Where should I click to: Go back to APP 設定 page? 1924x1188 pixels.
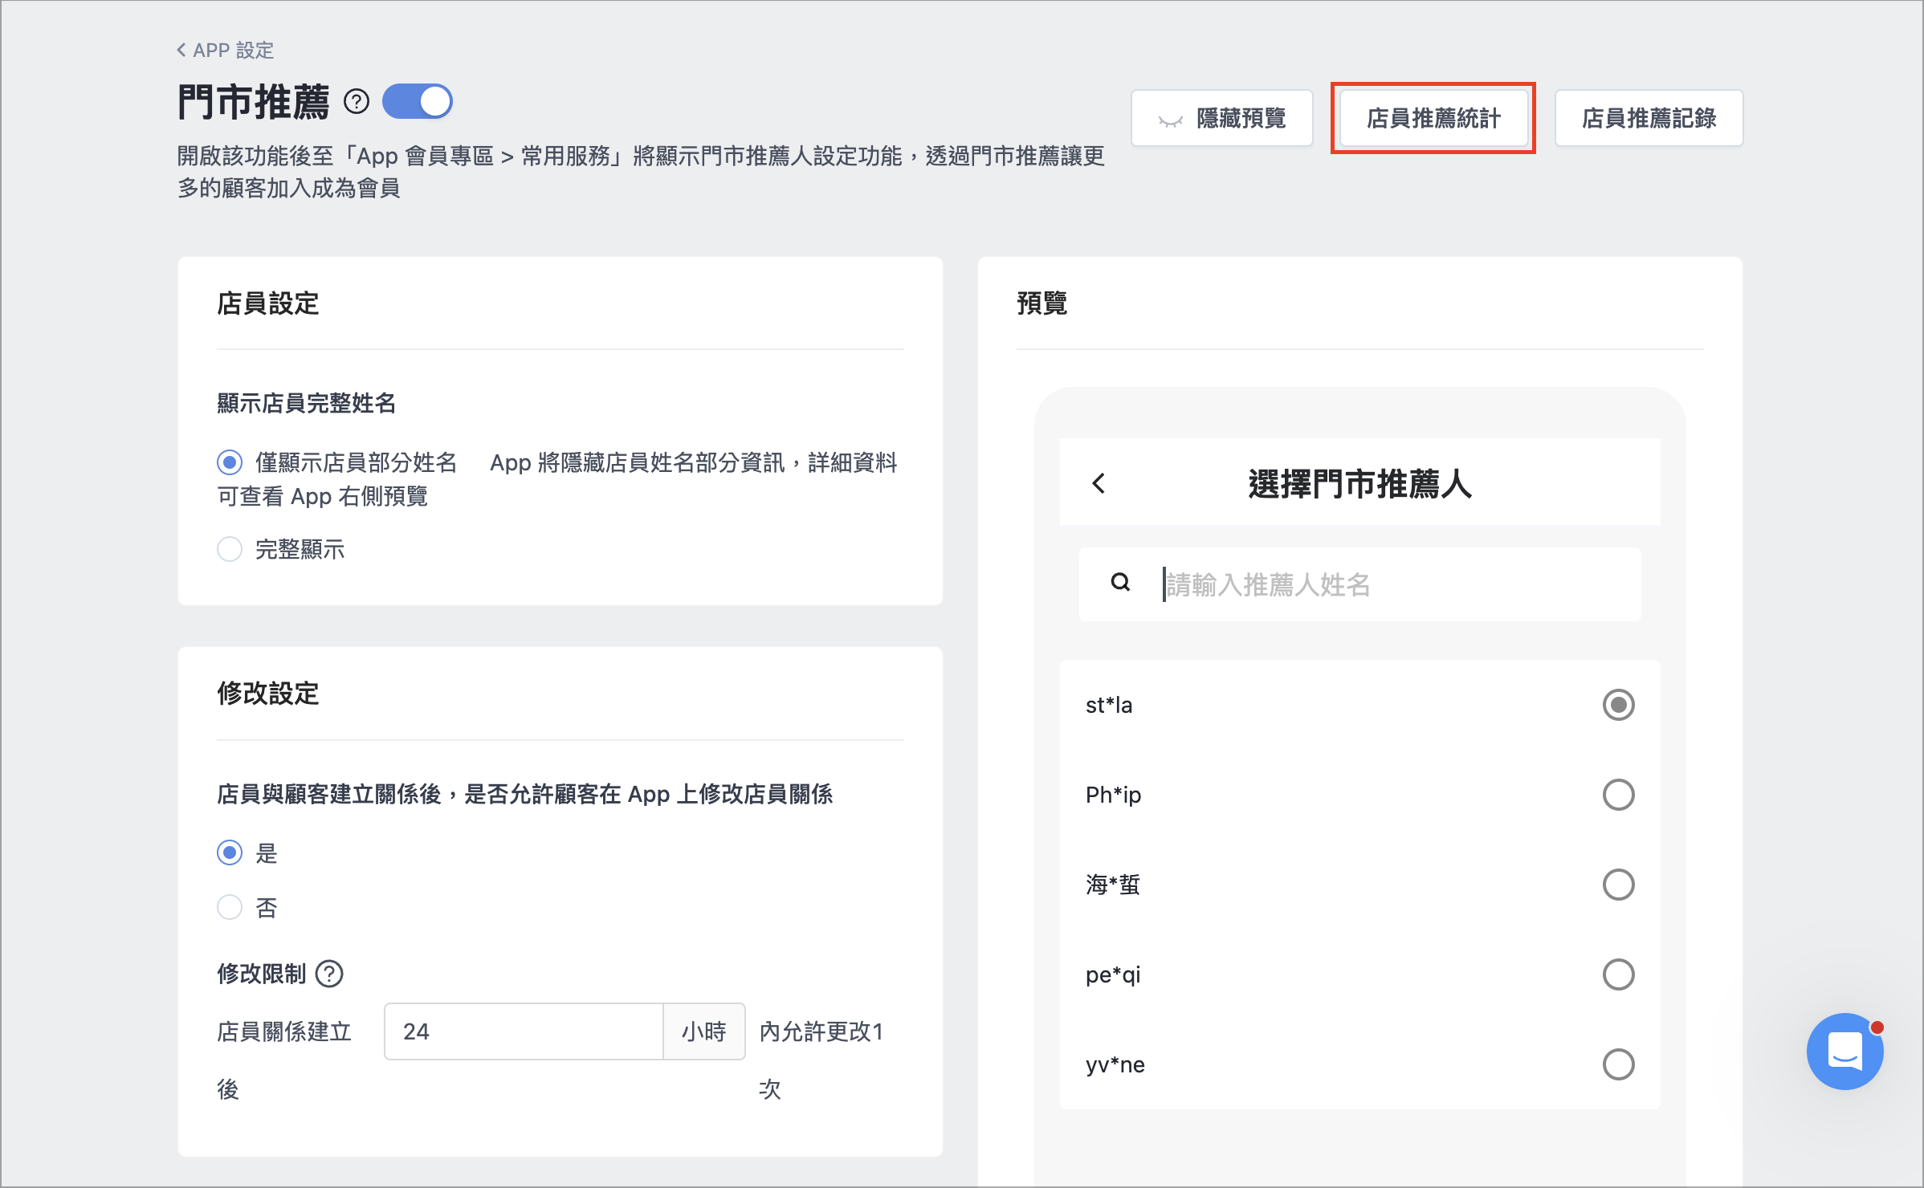[226, 51]
